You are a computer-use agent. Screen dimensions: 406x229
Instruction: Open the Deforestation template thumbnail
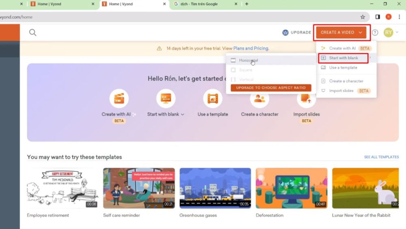coord(292,188)
